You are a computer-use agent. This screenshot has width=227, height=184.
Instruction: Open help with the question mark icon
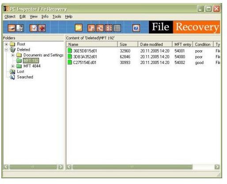pyautogui.click(x=136, y=28)
